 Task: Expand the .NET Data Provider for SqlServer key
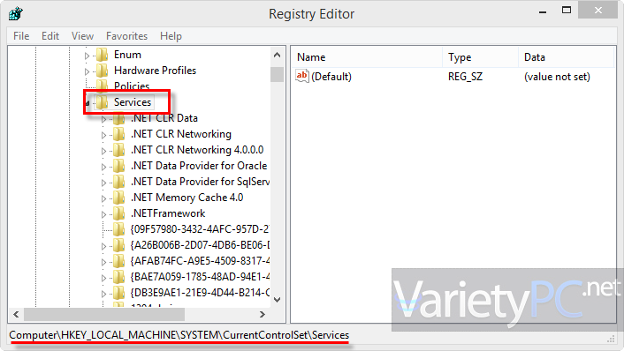(103, 183)
